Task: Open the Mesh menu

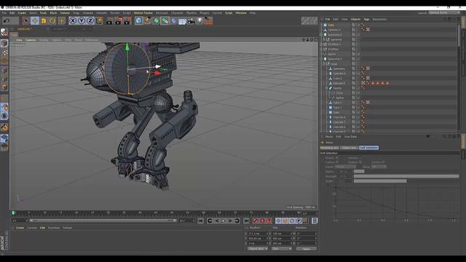Action: point(53,13)
